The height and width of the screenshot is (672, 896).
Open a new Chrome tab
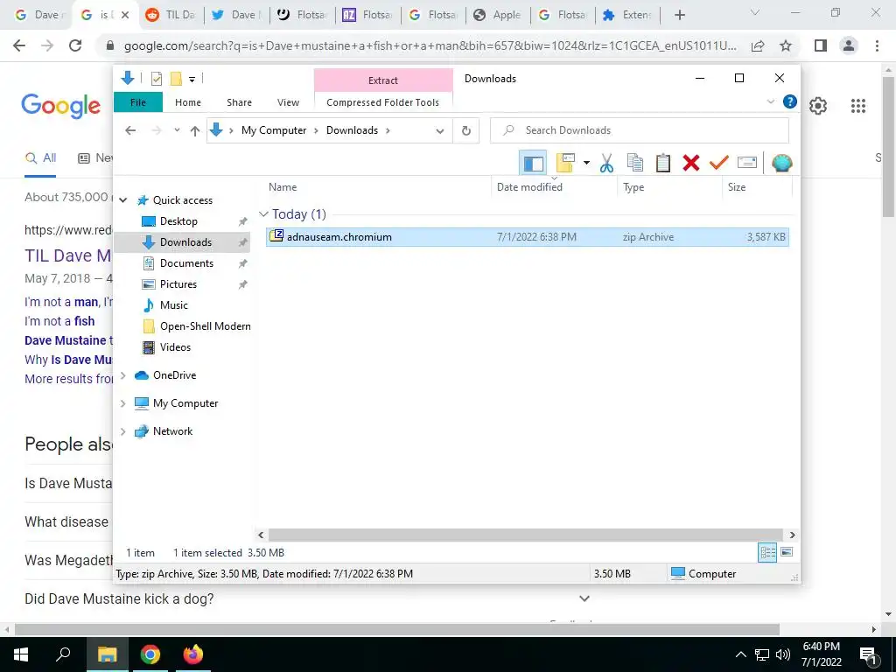click(x=679, y=16)
